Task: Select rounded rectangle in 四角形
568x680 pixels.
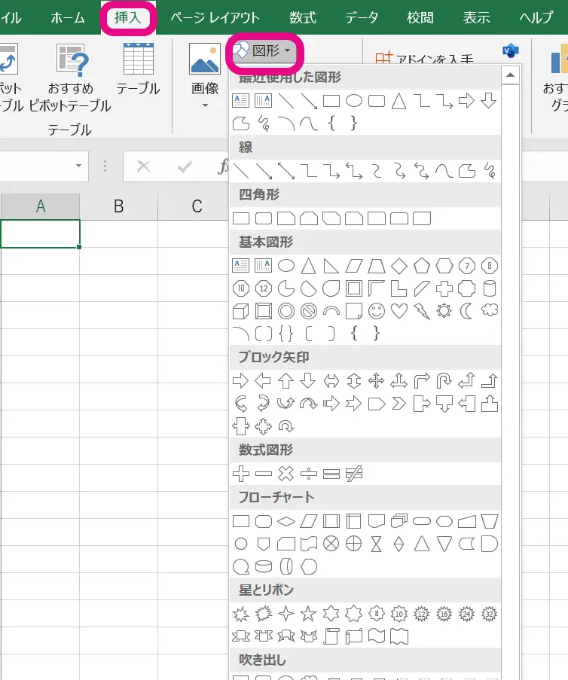Action: (x=264, y=218)
